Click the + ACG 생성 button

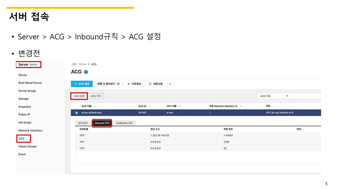(82, 84)
